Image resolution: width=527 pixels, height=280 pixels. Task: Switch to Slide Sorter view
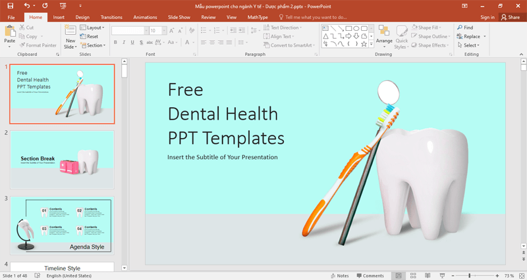pyautogui.click(x=413, y=275)
